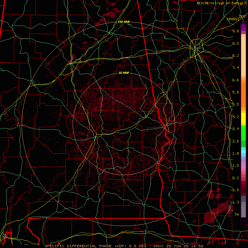Click the 9.0 scale value
Viewport: 248px width, 248px height.
pyautogui.click(x=236, y=43)
